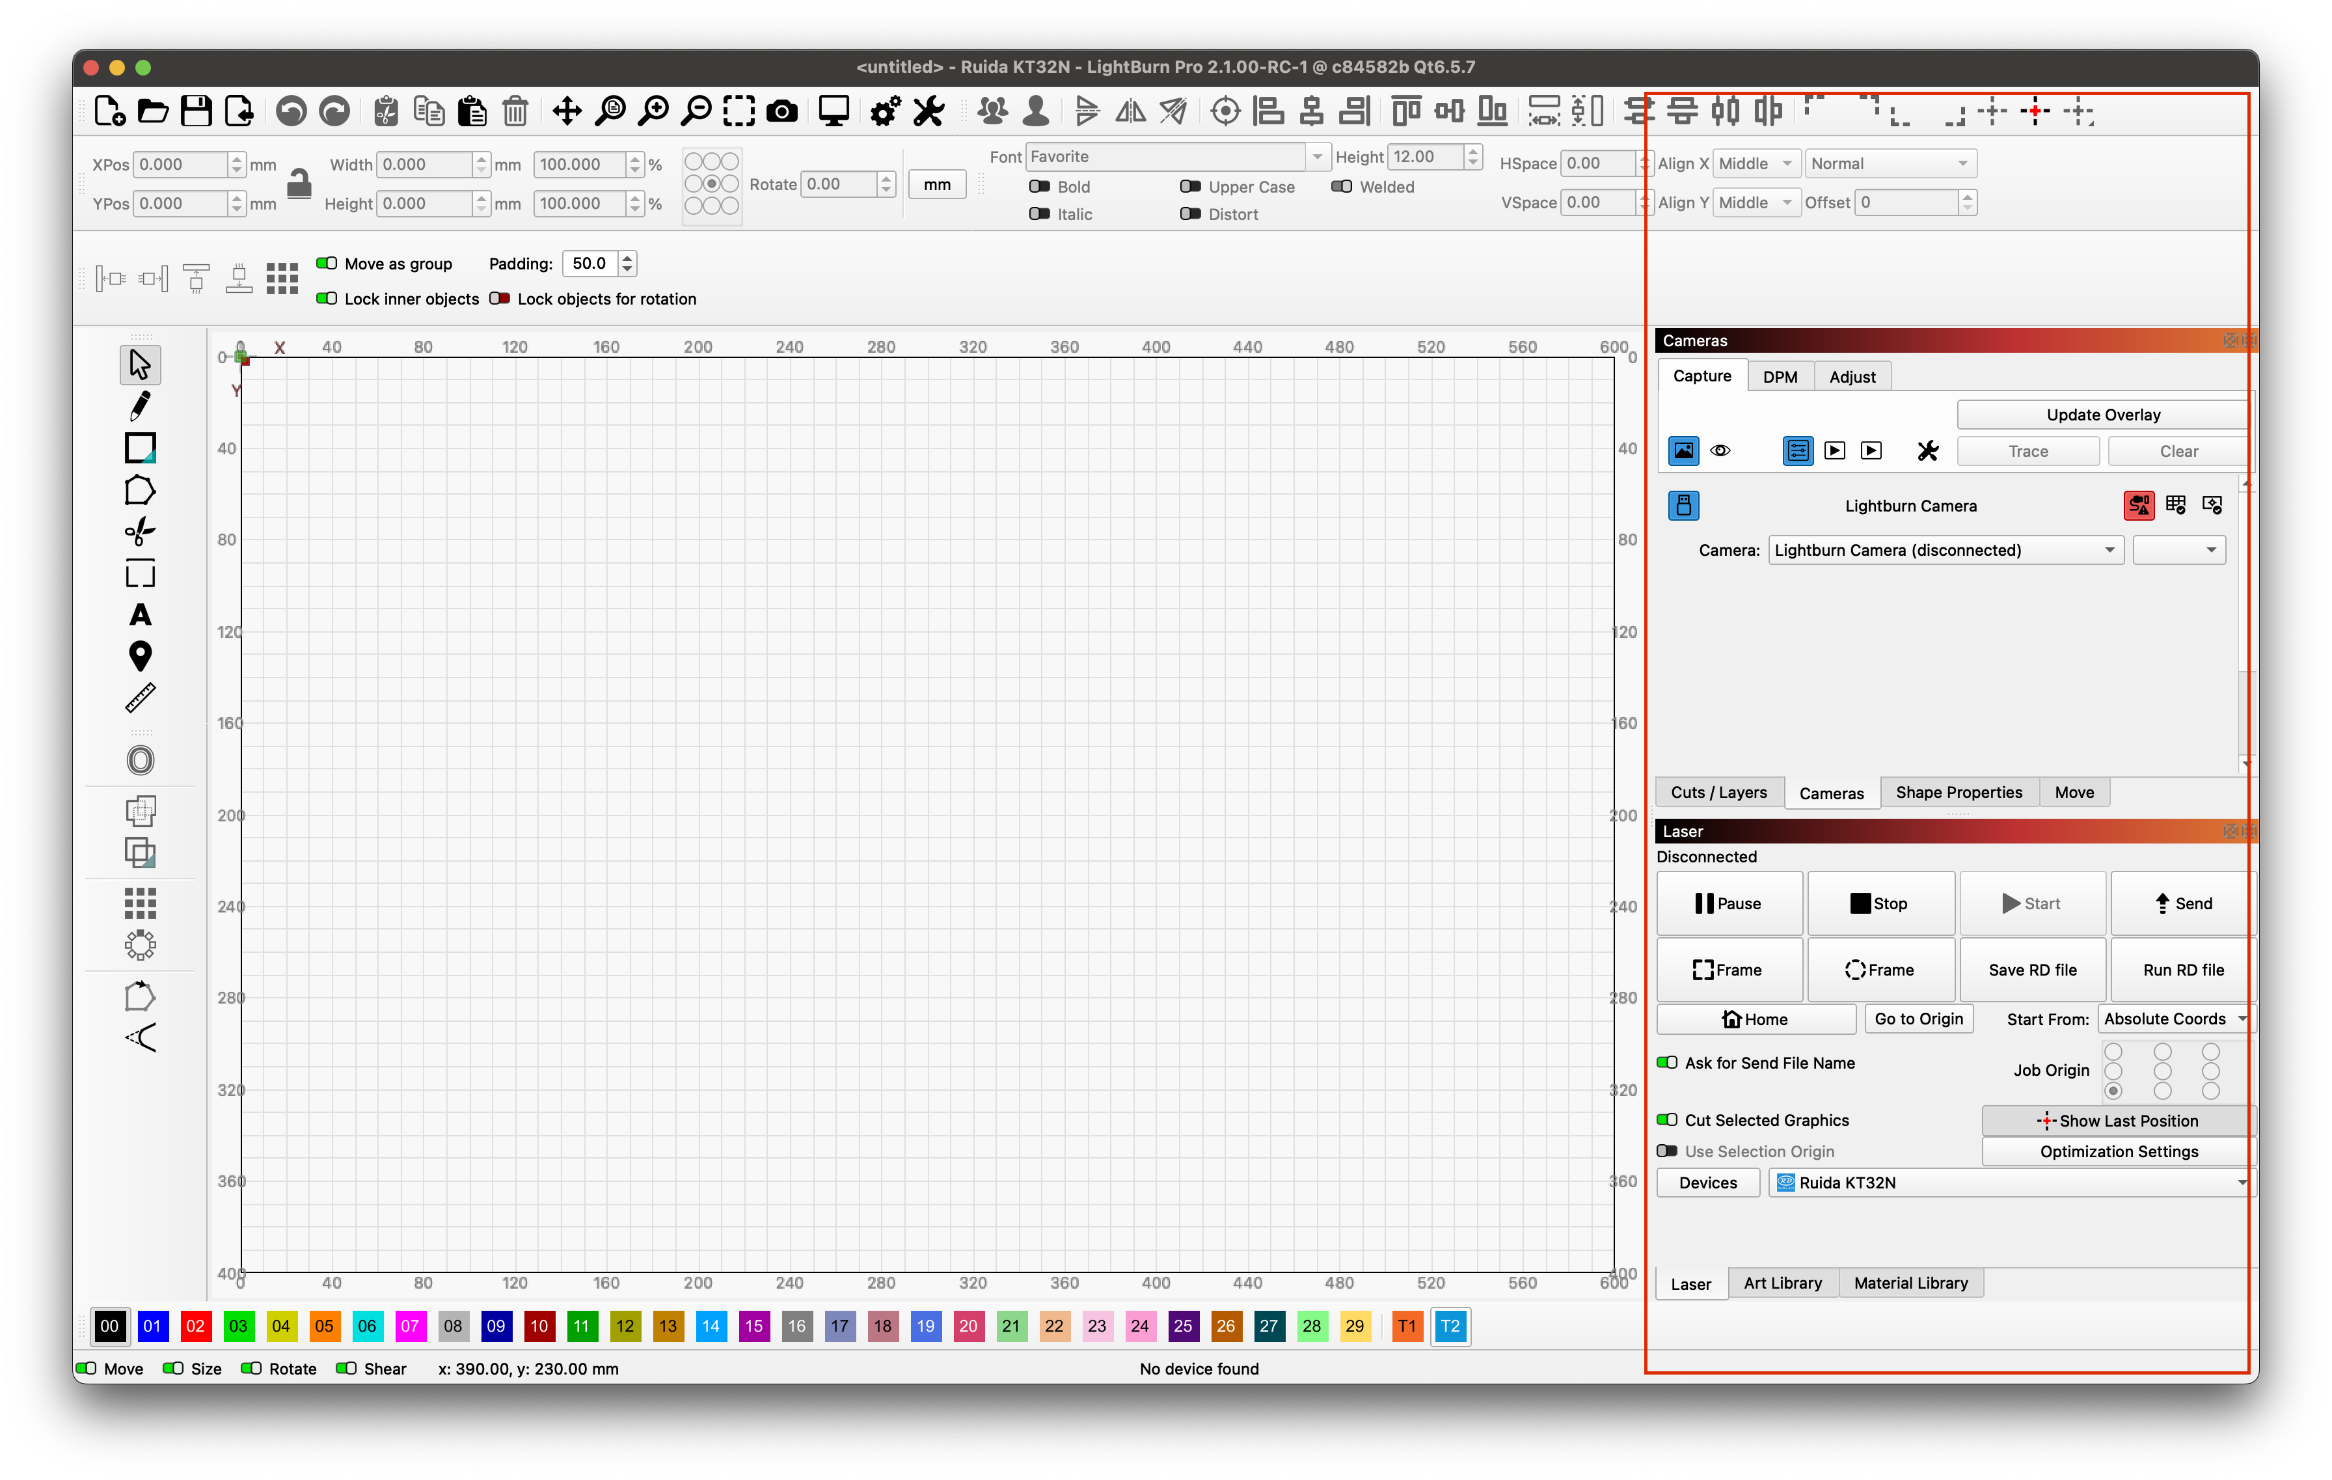This screenshot has width=2332, height=1480.
Task: Enable Bold font toggle
Action: click(x=1039, y=187)
